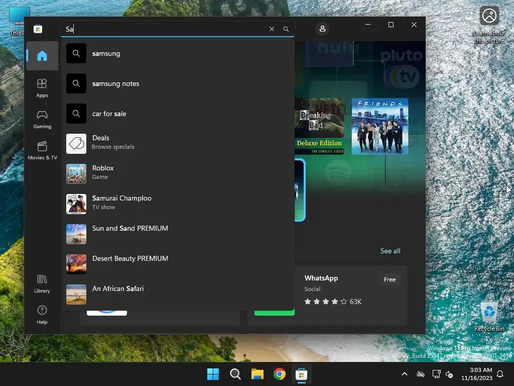Open Help in the Store sidebar
Image resolution: width=514 pixels, height=386 pixels.
pos(42,315)
